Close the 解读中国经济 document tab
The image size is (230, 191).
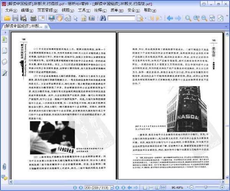point(46,27)
